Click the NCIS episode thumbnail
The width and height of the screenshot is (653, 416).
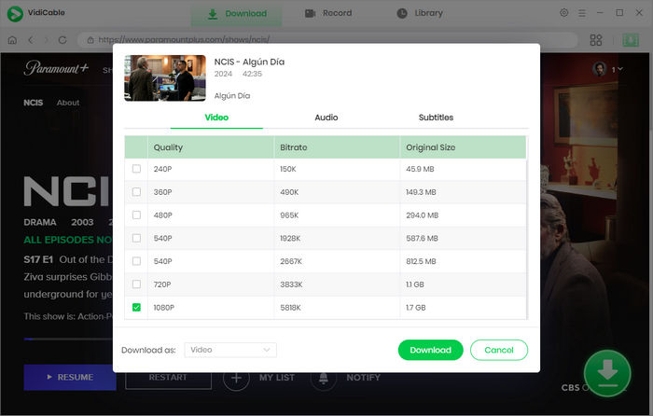[x=165, y=77]
